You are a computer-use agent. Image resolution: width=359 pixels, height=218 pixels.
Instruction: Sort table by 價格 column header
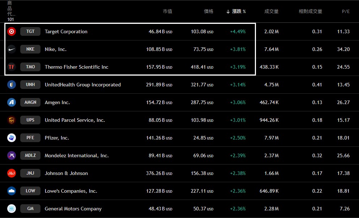[x=209, y=12]
